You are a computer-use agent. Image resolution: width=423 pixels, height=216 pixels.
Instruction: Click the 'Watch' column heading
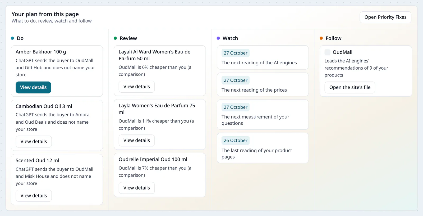(230, 38)
